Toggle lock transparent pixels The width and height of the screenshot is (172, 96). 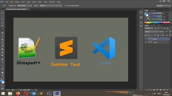(x=149, y=35)
